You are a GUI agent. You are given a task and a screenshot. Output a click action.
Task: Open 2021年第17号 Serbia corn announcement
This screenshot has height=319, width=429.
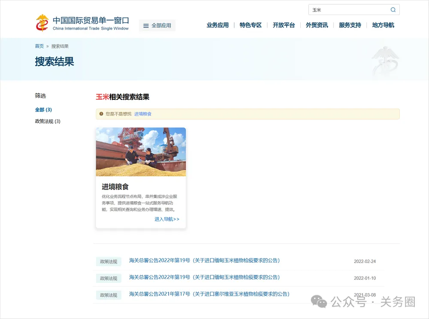[209, 294]
